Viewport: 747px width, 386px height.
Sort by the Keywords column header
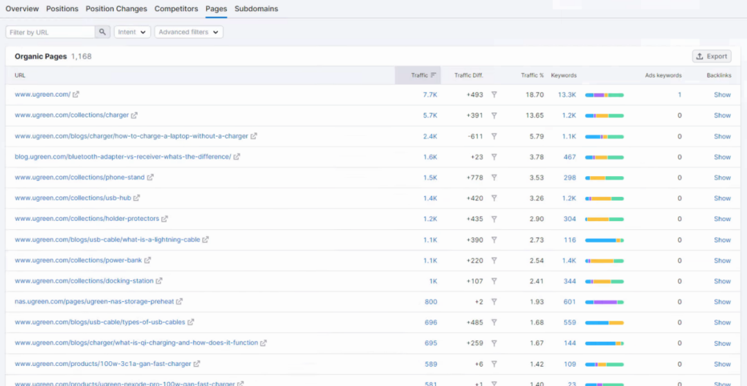pos(564,75)
